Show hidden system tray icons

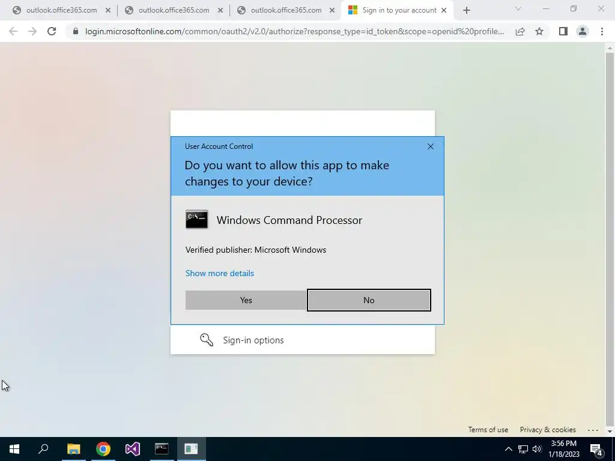click(508, 449)
